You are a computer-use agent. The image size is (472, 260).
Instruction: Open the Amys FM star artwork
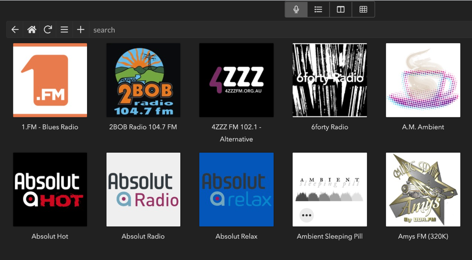click(x=423, y=190)
